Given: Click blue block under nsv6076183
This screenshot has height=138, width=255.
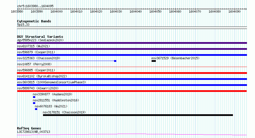Looking at the screenshot, I should [36, 109].
